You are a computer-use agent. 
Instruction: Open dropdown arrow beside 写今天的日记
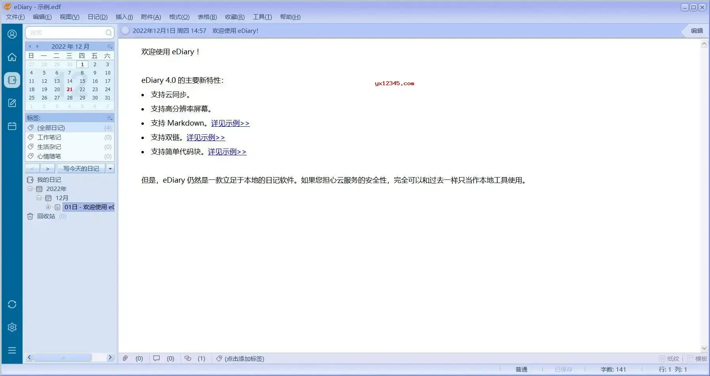coord(110,168)
